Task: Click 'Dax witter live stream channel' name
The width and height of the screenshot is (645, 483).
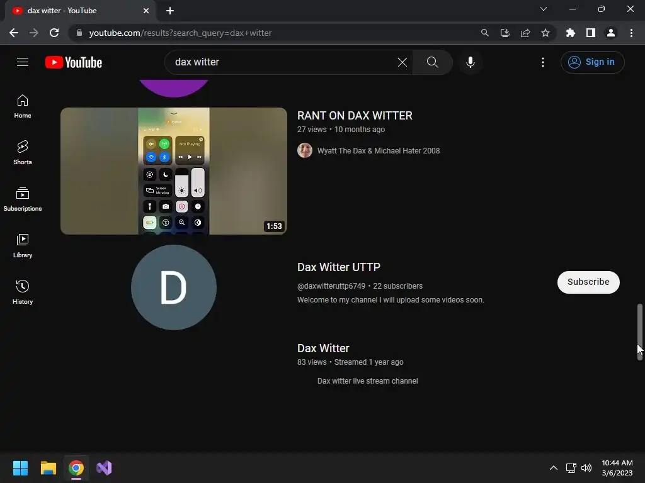Action: (367, 381)
